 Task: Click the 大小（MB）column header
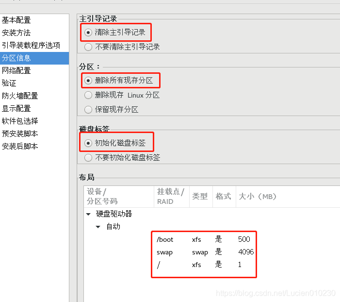(x=288, y=197)
